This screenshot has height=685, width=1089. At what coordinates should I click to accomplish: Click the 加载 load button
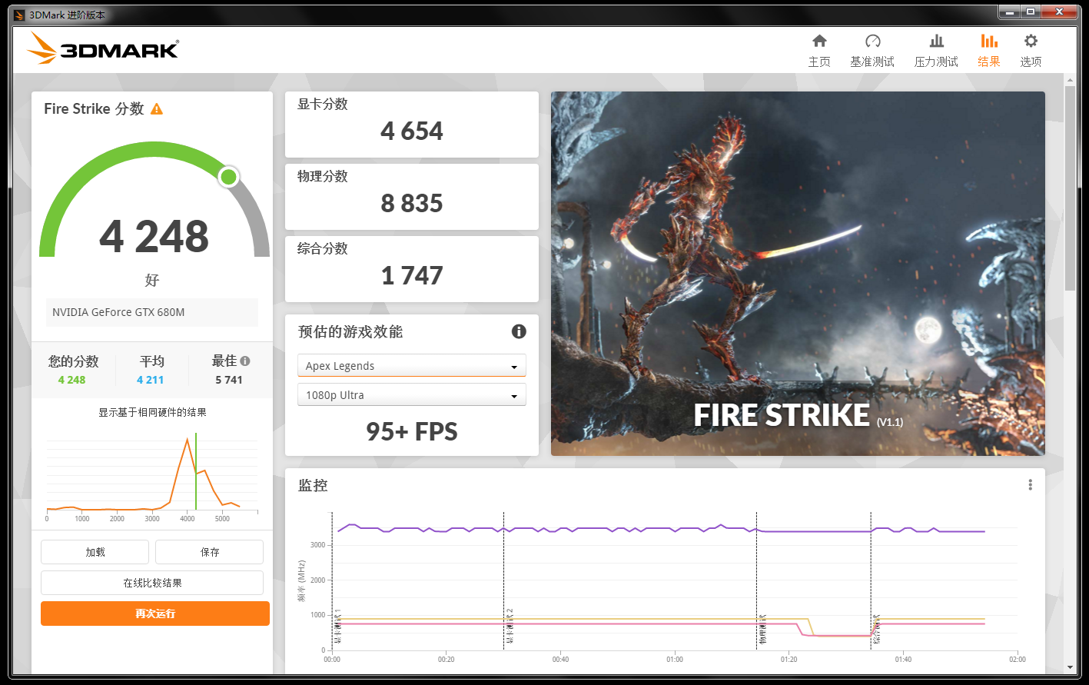[x=95, y=552]
